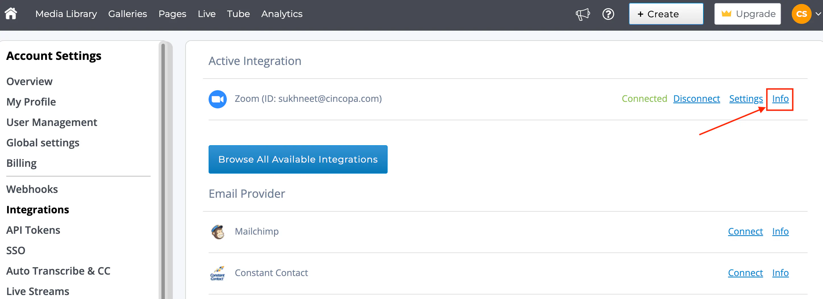Screen dimensions: 823x299
Task: Click the + Create button
Action: pos(666,14)
